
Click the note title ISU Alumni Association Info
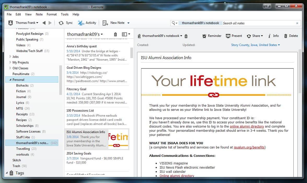(166, 58)
